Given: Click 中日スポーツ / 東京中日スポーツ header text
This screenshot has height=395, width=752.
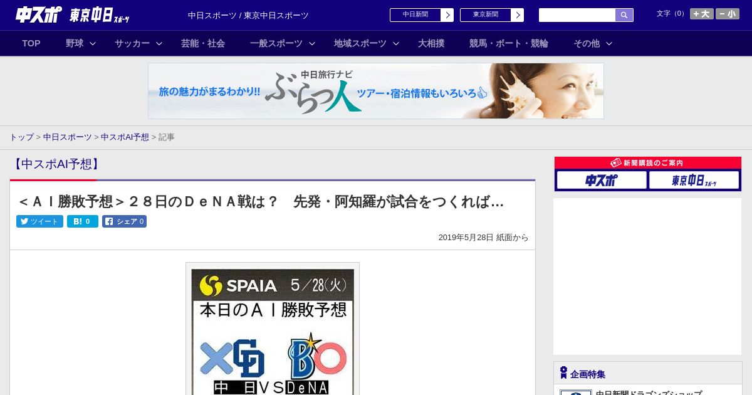Looking at the screenshot, I should (x=248, y=16).
